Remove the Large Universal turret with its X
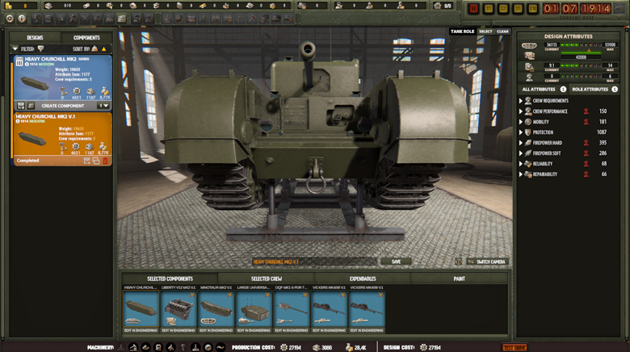This screenshot has width=630, height=352. [x=267, y=295]
